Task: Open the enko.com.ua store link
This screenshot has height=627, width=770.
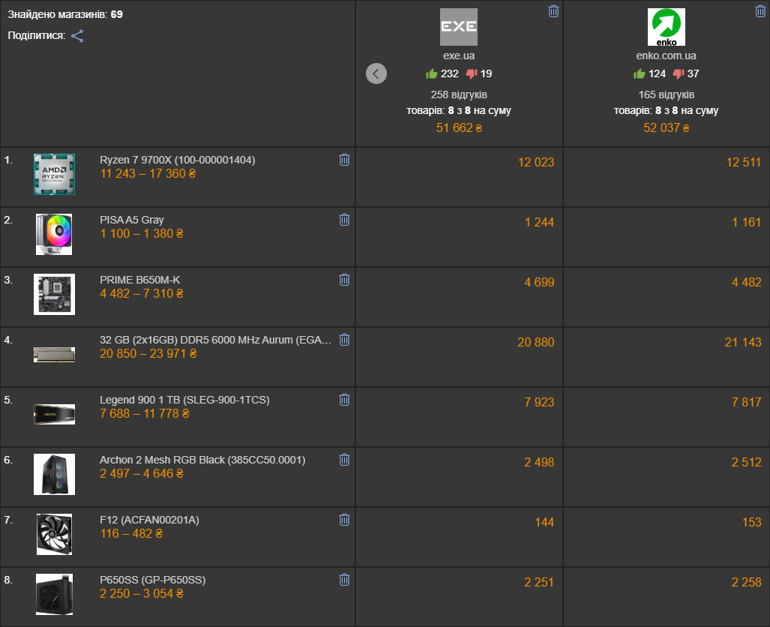Action: (x=666, y=55)
